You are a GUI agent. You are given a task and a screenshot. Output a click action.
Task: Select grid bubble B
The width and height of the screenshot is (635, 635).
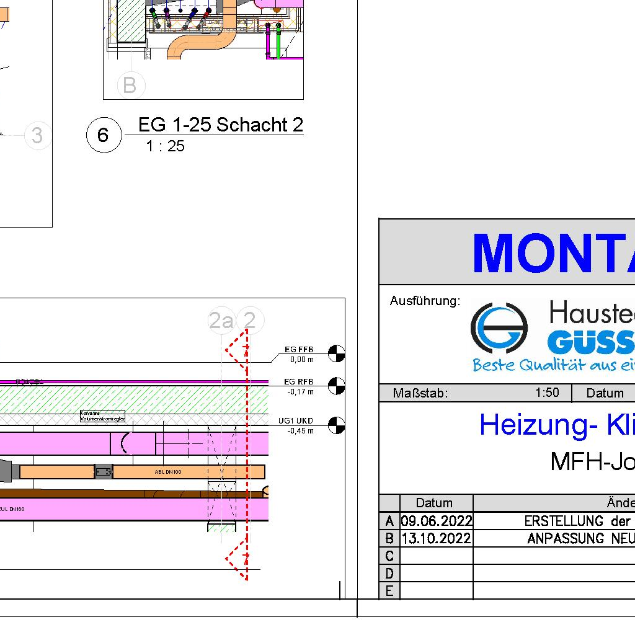[x=130, y=85]
